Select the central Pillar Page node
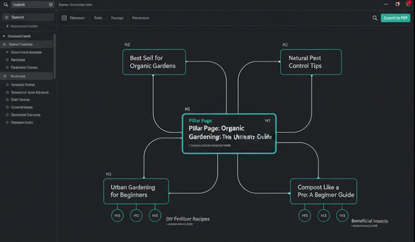 pyautogui.click(x=229, y=134)
